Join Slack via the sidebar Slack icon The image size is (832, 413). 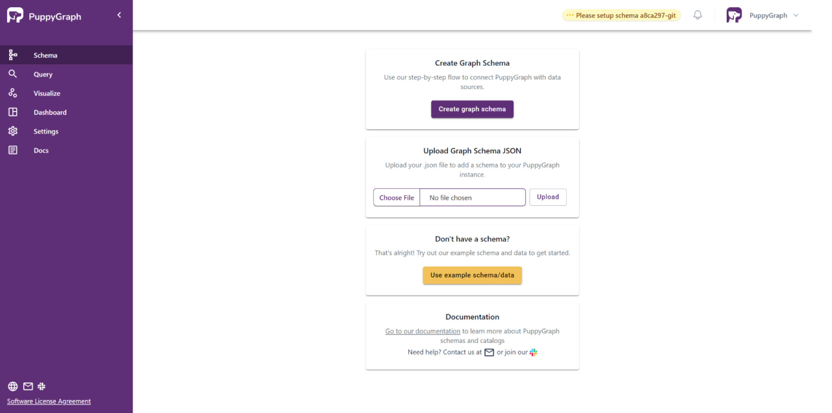pos(41,386)
